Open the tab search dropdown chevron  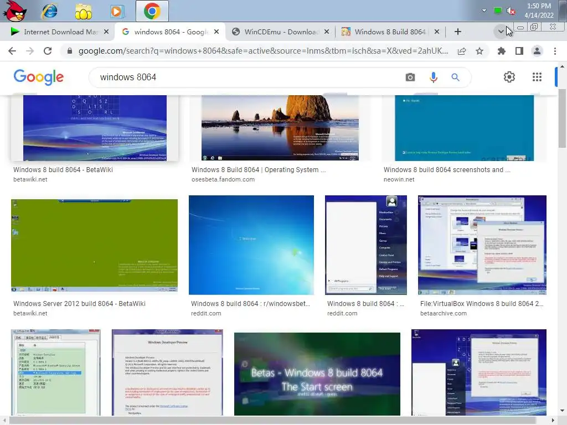click(x=501, y=32)
